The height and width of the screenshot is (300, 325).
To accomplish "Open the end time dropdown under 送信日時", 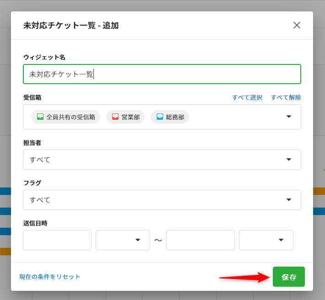I will 266,240.
